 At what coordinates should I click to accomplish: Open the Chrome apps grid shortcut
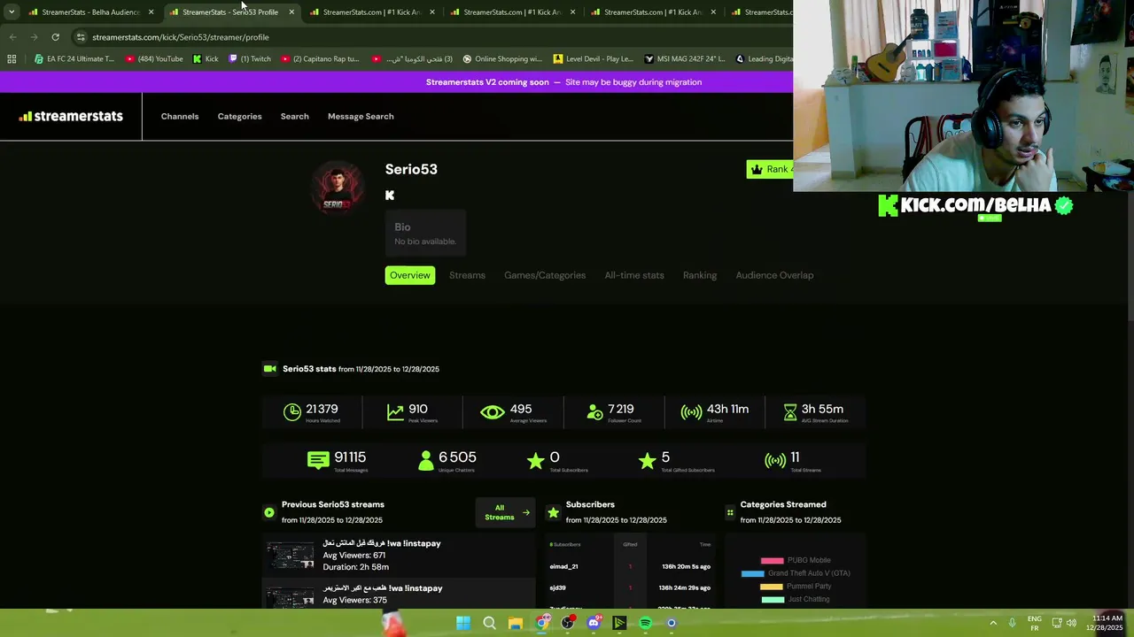12,59
